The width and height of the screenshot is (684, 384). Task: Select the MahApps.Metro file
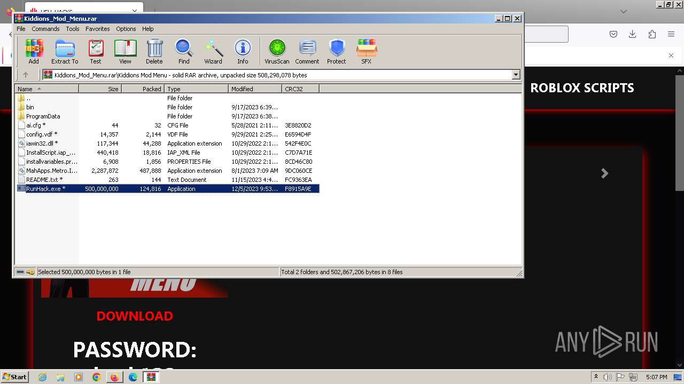168,171
